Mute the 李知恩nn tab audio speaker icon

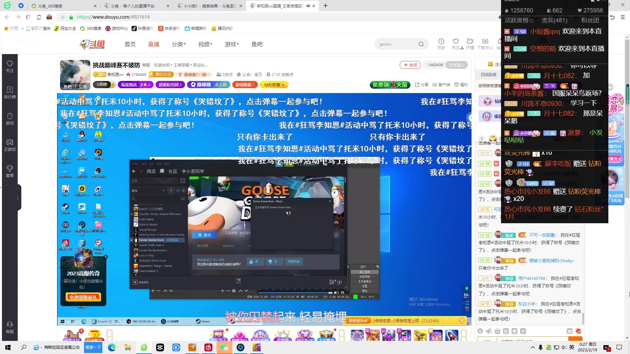[x=308, y=6]
